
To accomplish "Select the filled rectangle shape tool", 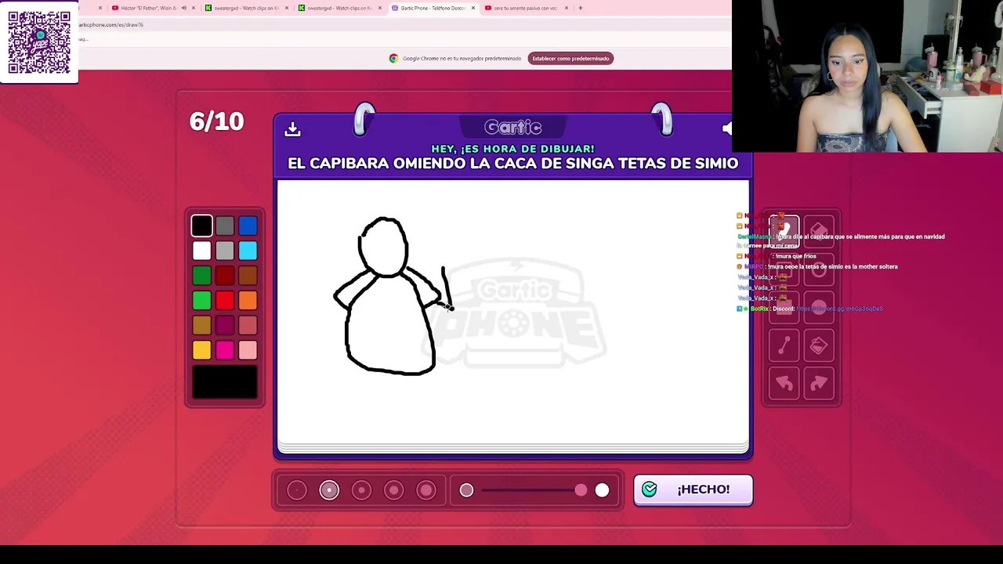I will (784, 307).
